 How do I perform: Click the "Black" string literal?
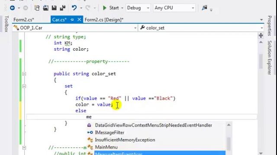click(163, 98)
